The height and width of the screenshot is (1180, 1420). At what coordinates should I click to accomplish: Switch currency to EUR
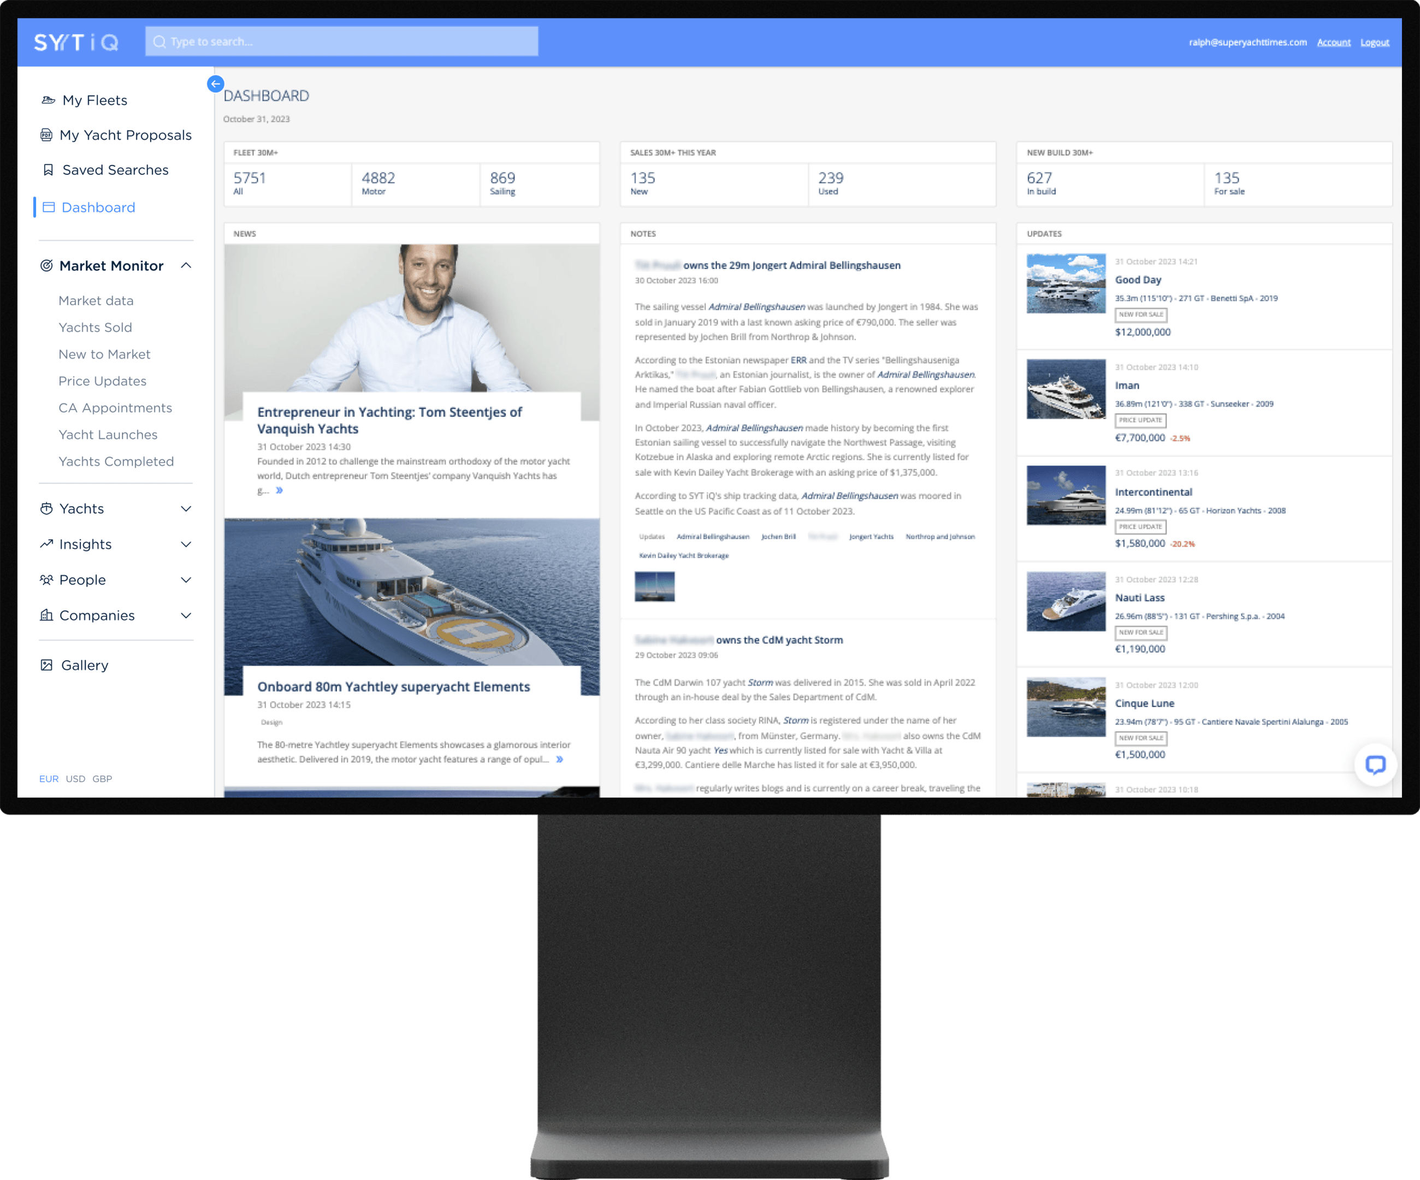click(49, 779)
